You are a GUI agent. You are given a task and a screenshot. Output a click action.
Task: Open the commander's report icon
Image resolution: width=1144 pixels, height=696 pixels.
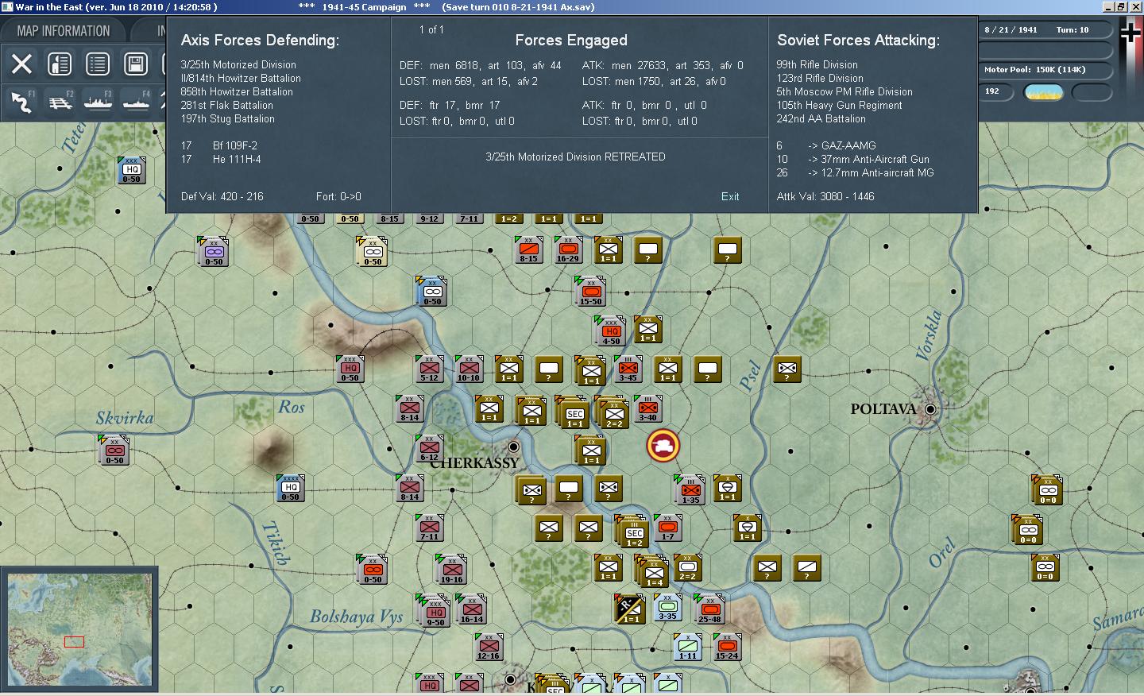(x=60, y=64)
